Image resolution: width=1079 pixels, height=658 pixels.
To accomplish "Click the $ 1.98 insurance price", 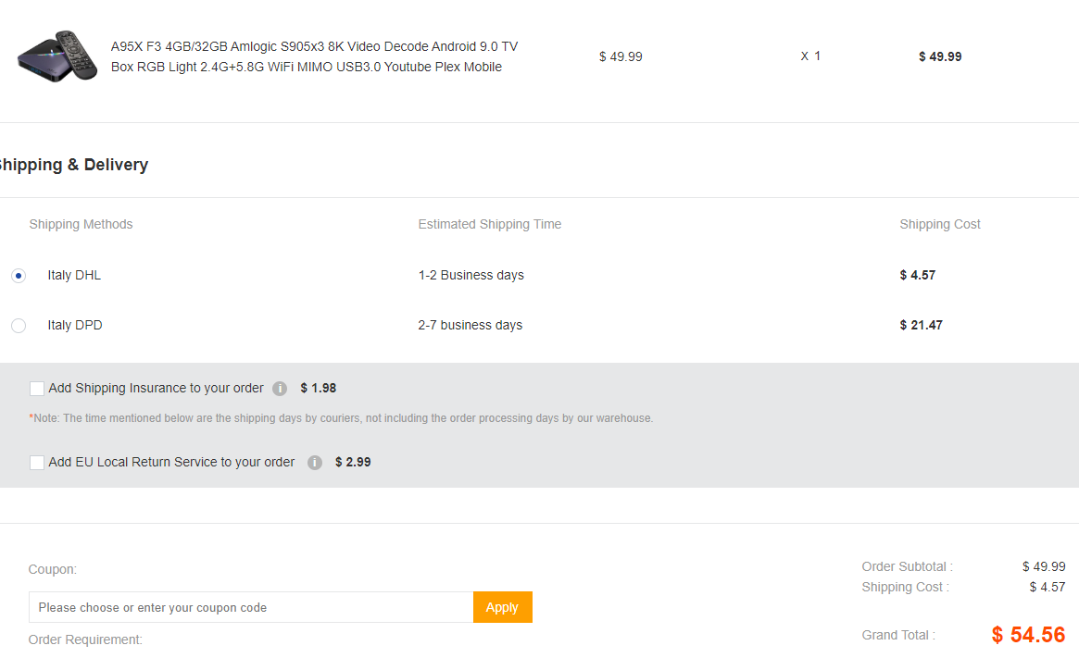I will (318, 389).
